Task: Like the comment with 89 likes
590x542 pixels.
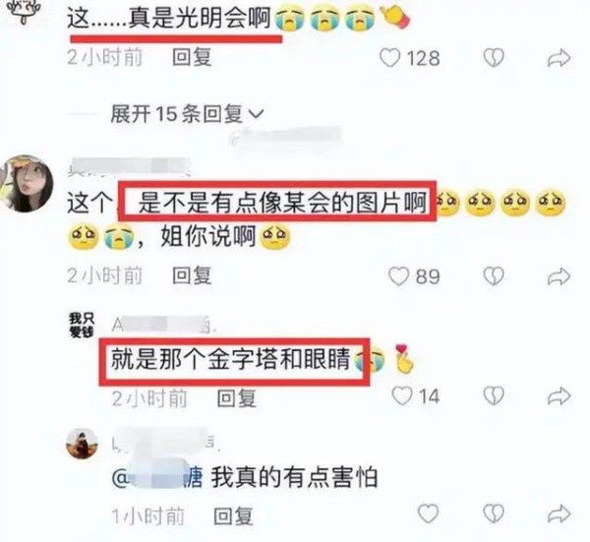Action: click(398, 276)
